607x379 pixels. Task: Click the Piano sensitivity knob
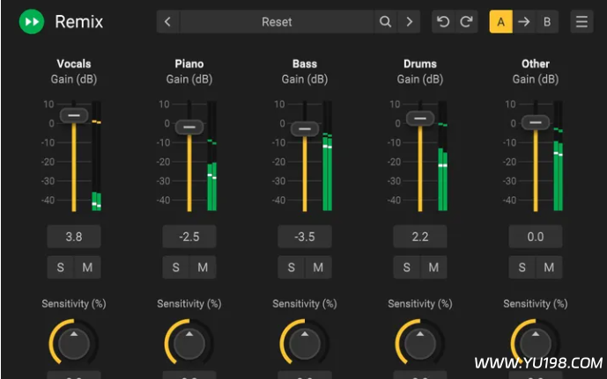189,343
